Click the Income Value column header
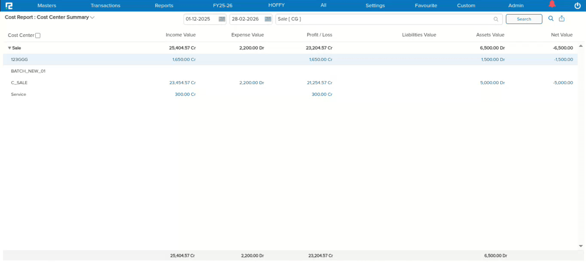586x262 pixels. point(181,35)
